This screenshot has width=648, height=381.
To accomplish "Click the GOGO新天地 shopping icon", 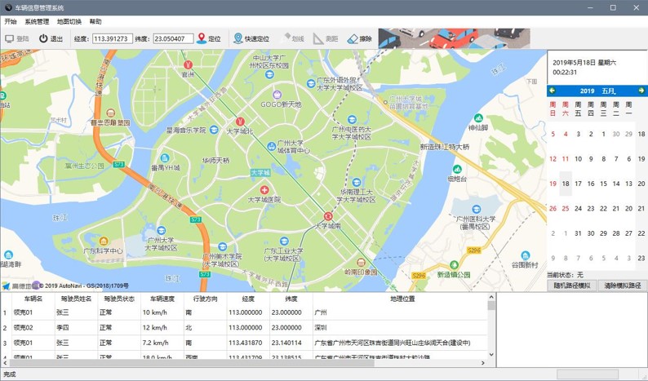I will [x=277, y=95].
